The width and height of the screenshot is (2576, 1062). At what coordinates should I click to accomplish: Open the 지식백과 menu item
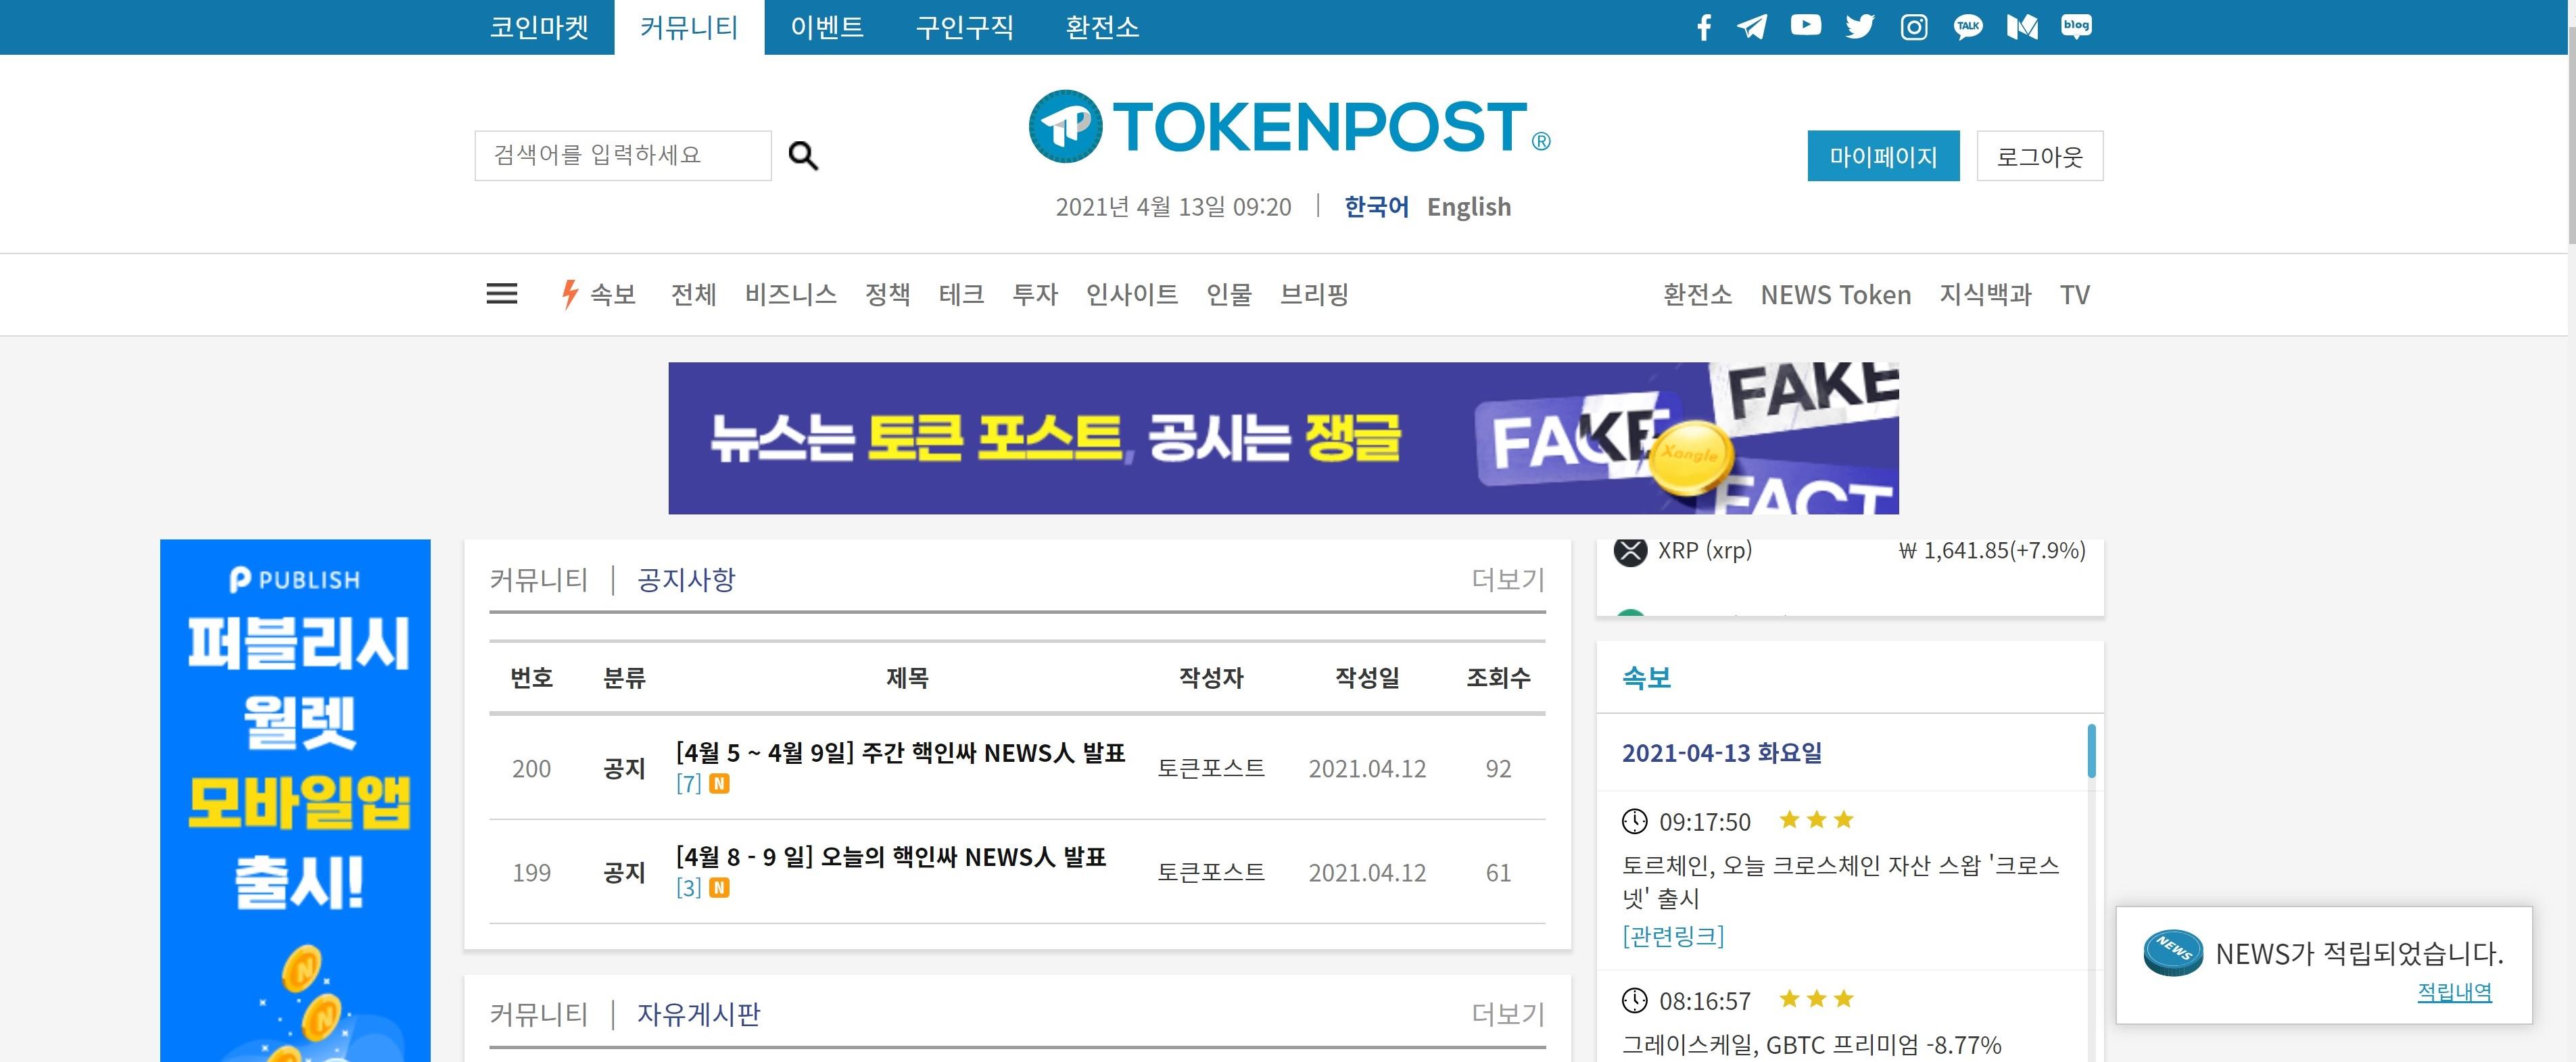tap(1986, 294)
